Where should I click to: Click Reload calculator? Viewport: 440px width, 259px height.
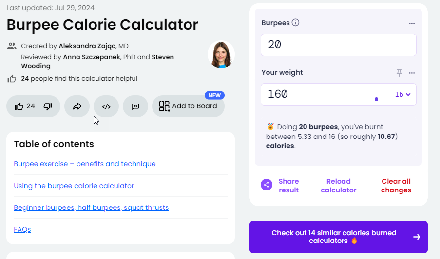pyautogui.click(x=339, y=186)
